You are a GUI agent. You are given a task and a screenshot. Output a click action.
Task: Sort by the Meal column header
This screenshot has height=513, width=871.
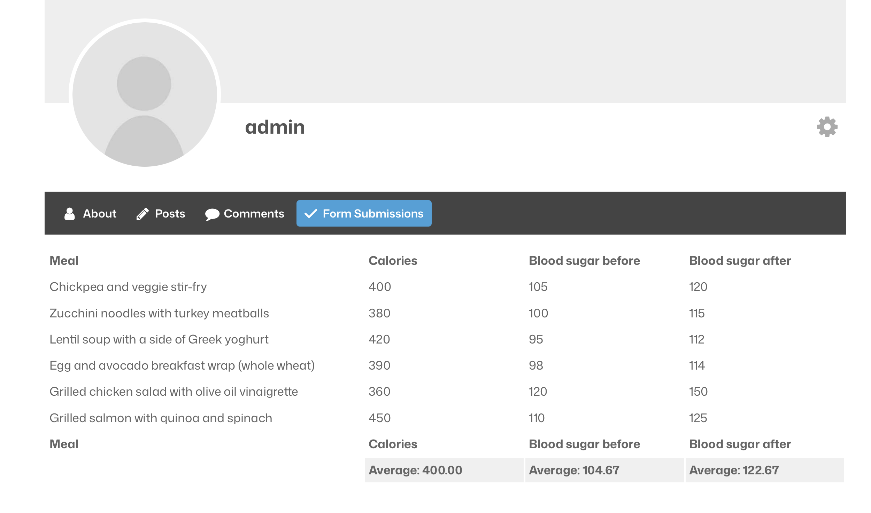point(64,260)
